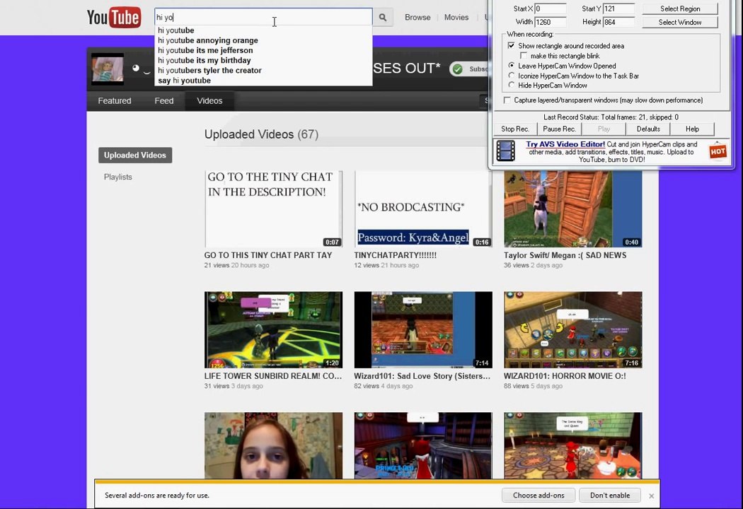The image size is (743, 509).
Task: Open the channel avatar picture
Action: click(108, 69)
